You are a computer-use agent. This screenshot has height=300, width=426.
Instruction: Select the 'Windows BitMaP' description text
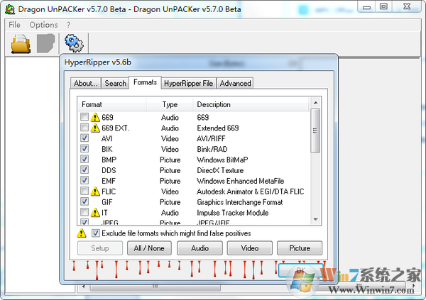[x=222, y=160]
